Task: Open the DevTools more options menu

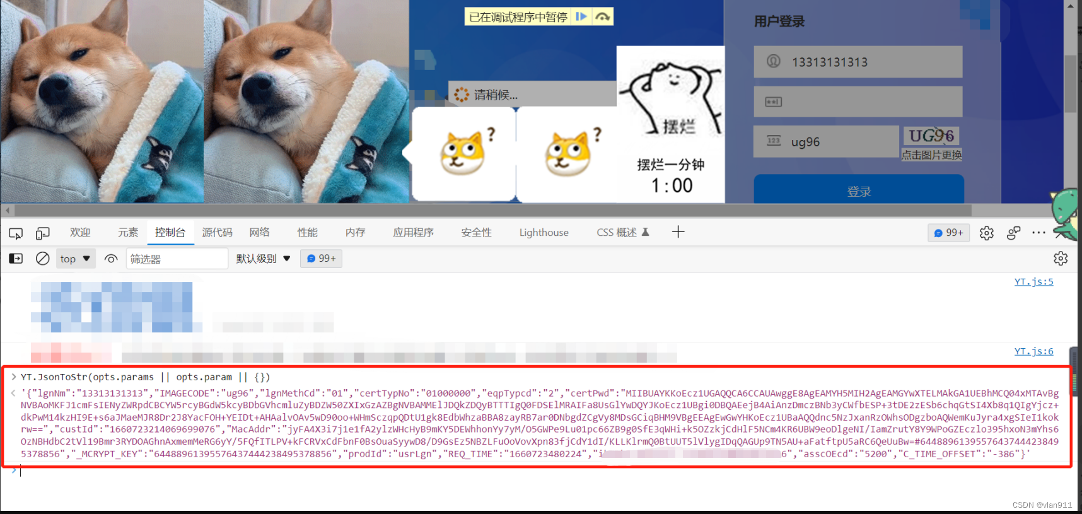Action: click(x=1038, y=233)
